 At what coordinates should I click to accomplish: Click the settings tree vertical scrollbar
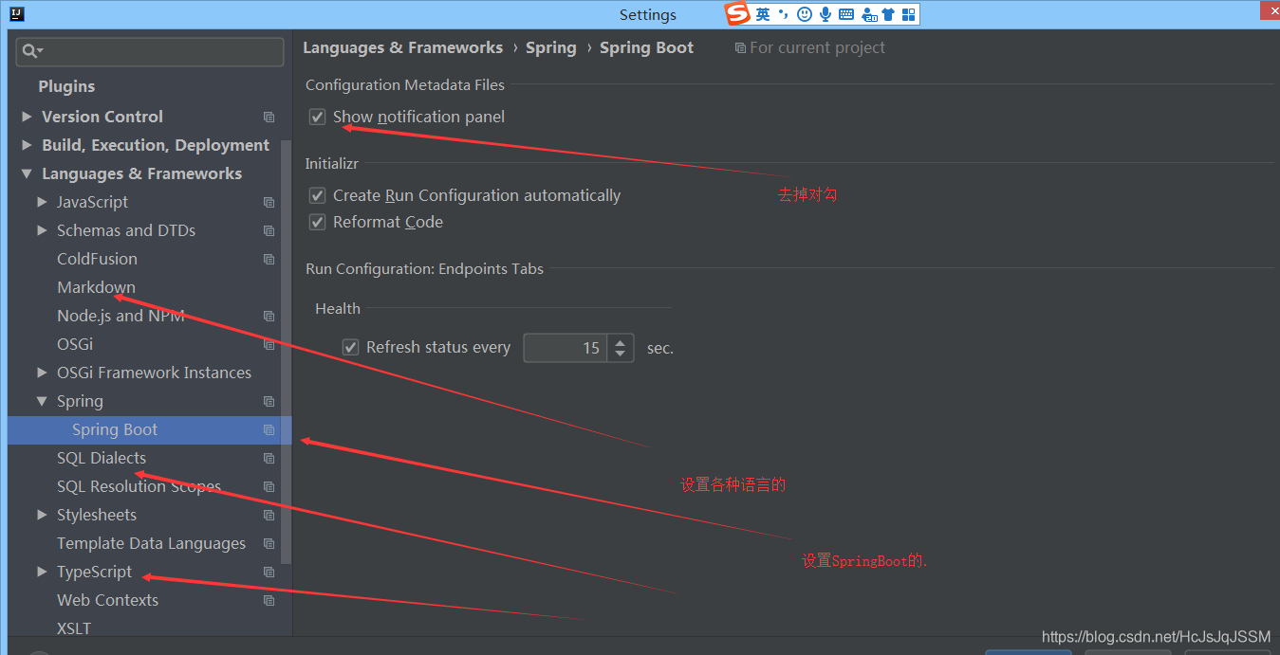point(286,351)
